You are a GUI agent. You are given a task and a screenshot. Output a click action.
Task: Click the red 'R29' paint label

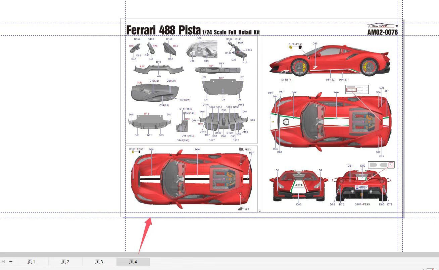coord(142,67)
